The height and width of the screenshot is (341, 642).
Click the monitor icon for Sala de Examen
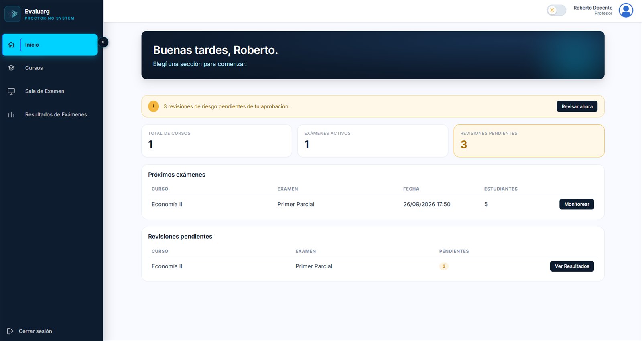[11, 91]
